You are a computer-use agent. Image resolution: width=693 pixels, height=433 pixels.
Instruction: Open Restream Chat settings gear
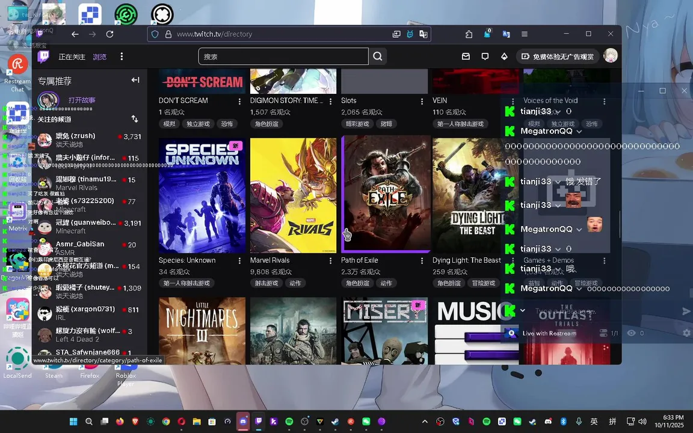(686, 333)
